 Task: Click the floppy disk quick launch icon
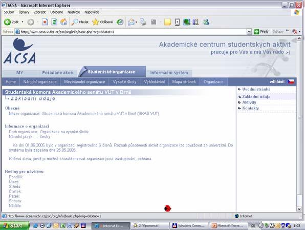pos(83,225)
